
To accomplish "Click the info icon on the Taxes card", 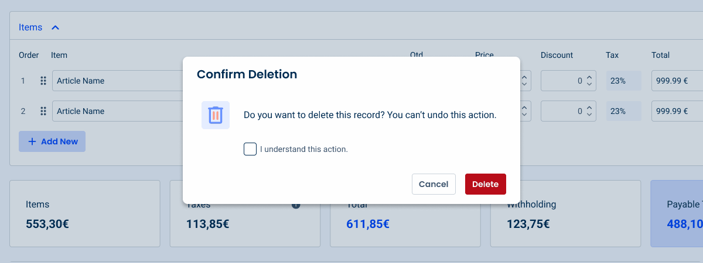I will point(296,205).
